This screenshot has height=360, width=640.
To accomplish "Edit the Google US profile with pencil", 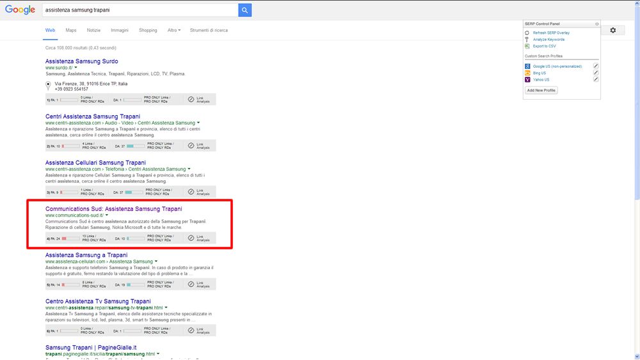I will click(x=596, y=66).
